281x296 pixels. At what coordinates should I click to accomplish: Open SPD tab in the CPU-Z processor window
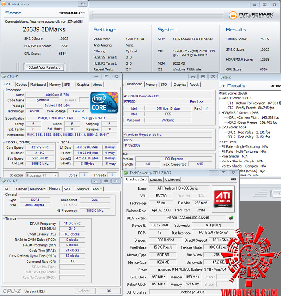[x=67, y=85]
